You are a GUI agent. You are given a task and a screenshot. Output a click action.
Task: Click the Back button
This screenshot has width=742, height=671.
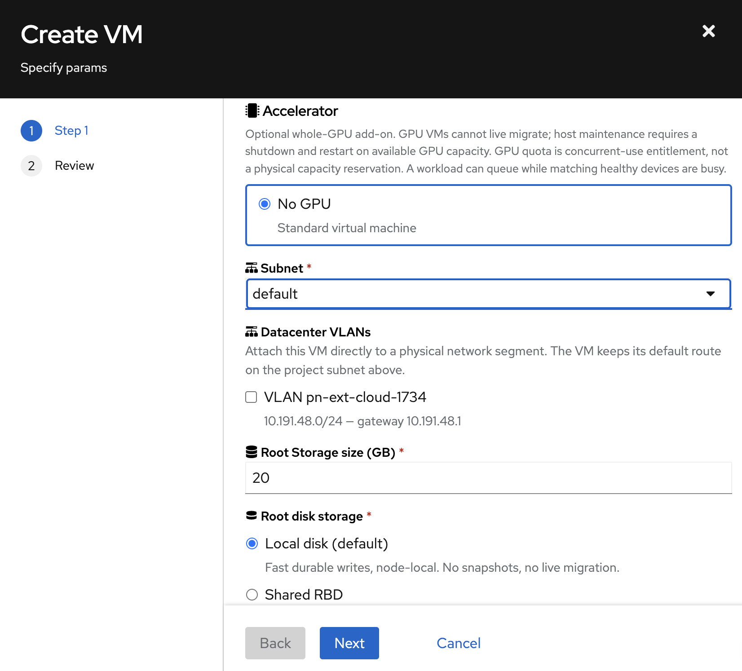[x=275, y=643]
